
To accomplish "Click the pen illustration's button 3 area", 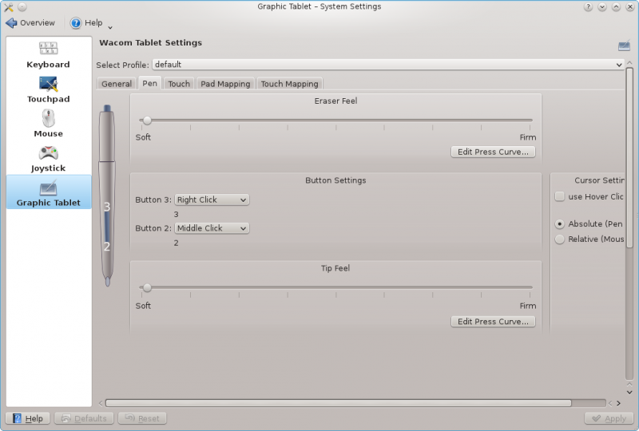I will (x=107, y=207).
